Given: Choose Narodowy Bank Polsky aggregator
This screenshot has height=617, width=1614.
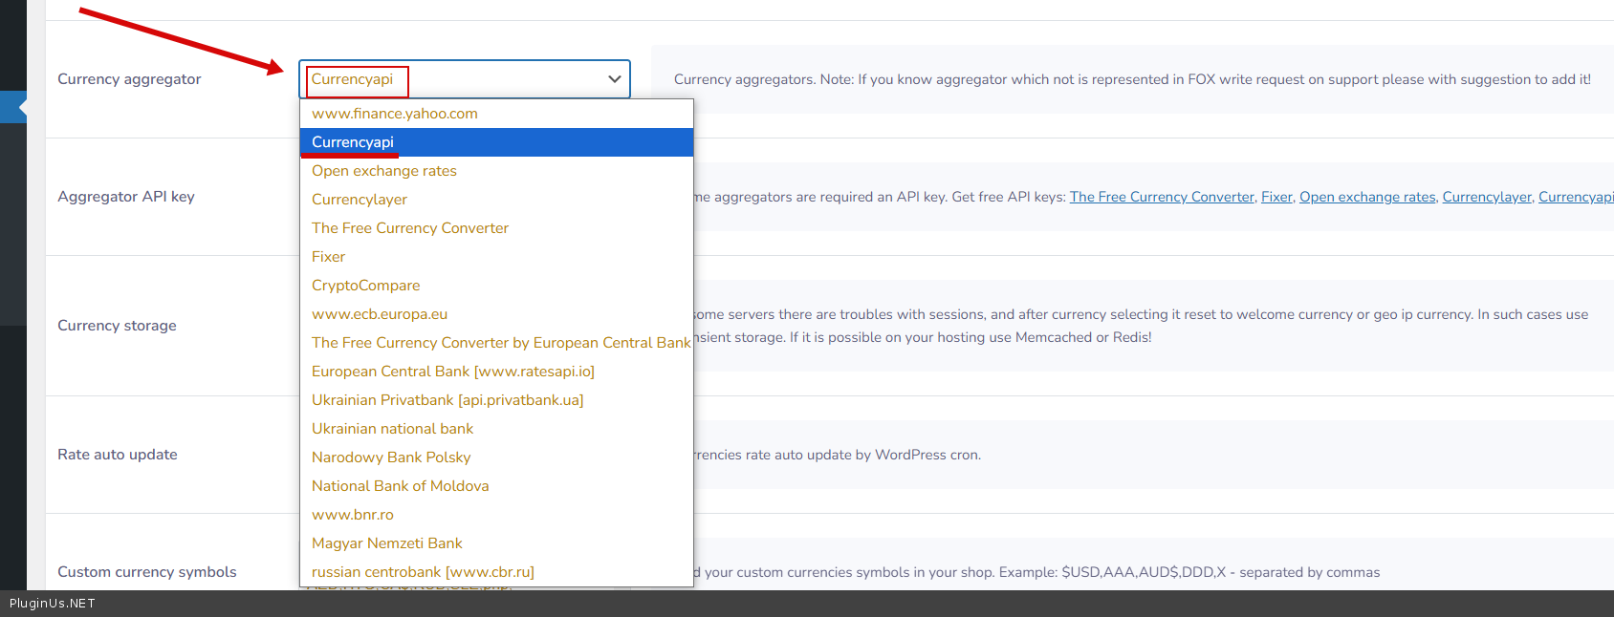Looking at the screenshot, I should 391,457.
